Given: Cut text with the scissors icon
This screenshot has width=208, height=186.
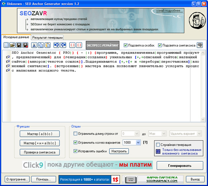Looking at the screenshot, I should (34, 45).
